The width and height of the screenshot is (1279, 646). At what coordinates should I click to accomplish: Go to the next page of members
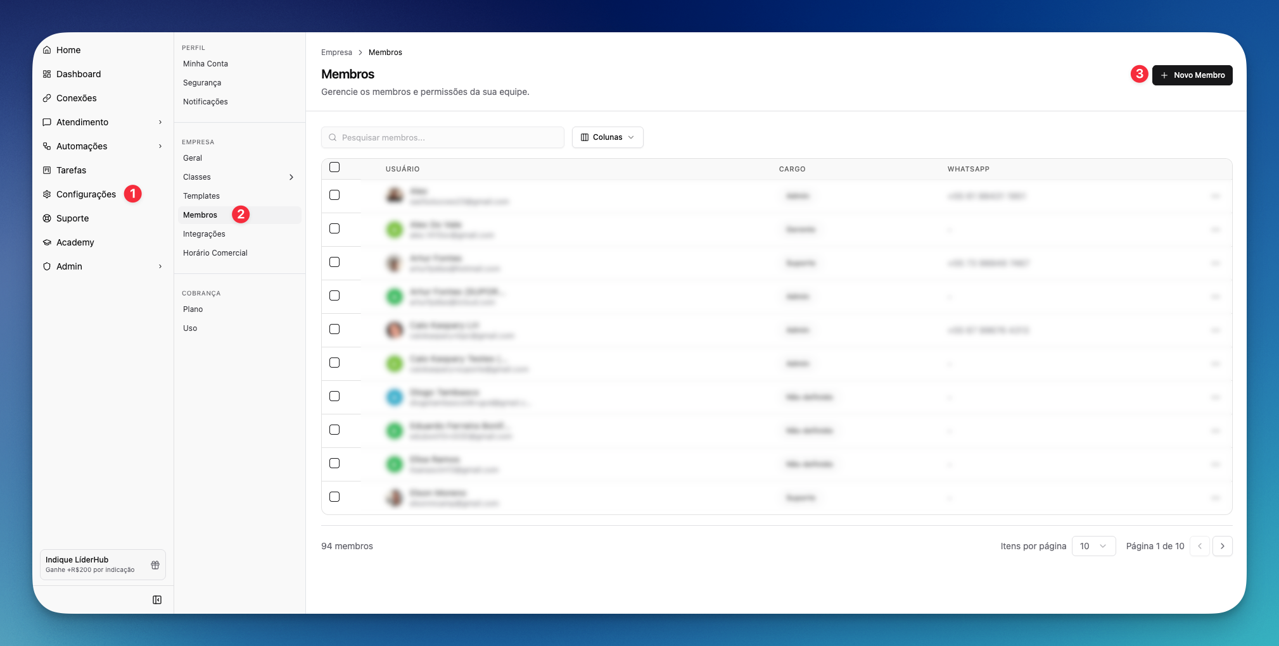click(1223, 546)
